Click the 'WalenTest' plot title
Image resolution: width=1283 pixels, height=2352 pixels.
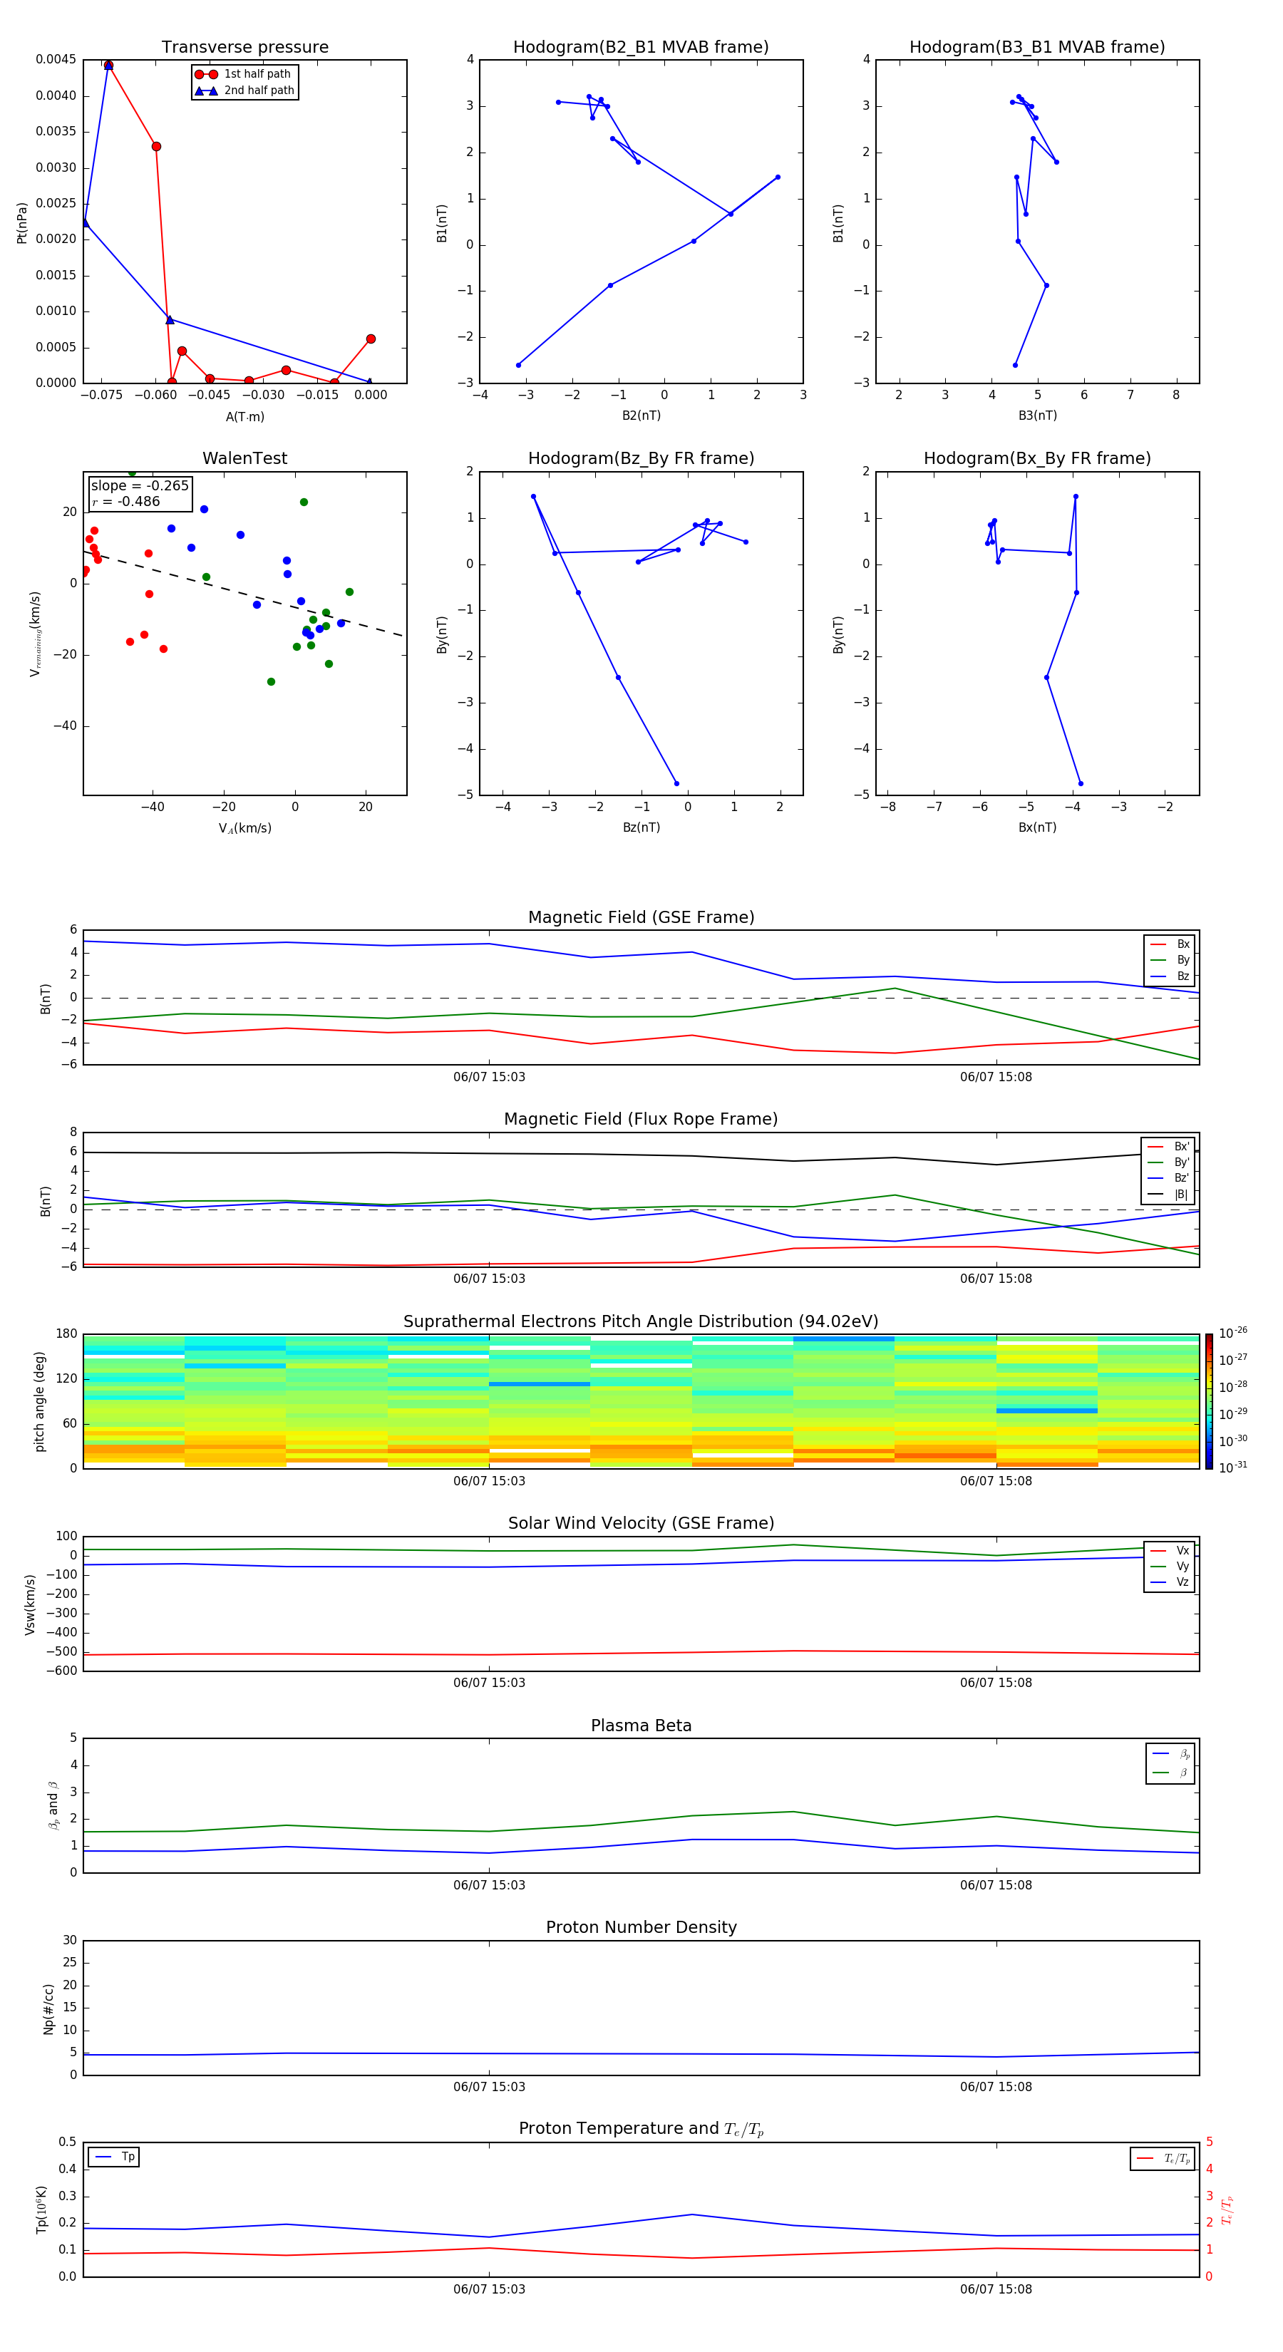click(244, 458)
